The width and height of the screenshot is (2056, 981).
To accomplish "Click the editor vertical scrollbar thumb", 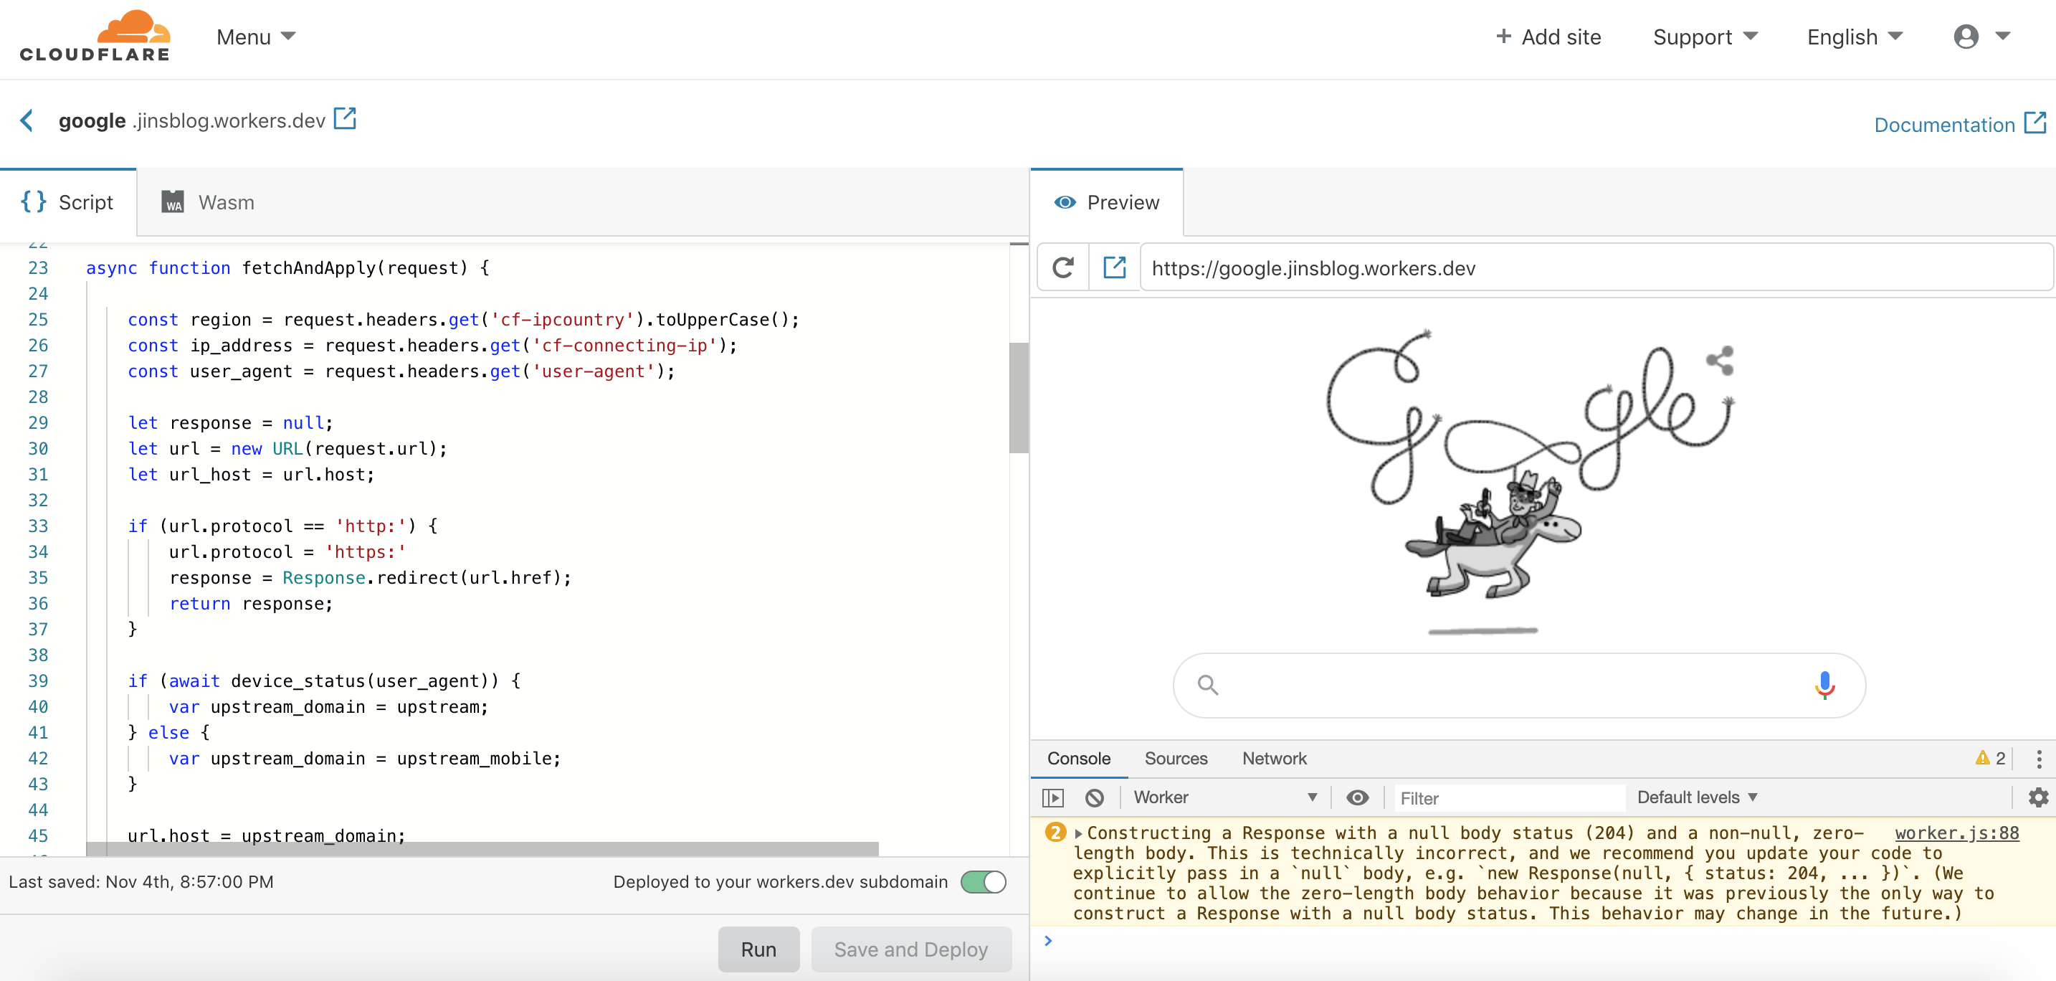I will point(1019,397).
